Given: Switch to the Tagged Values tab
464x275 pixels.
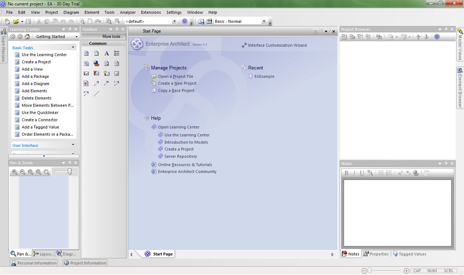Looking at the screenshot, I should point(410,254).
